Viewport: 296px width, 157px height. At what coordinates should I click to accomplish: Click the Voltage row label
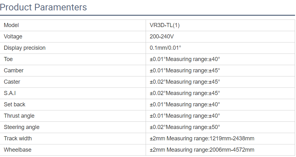coord(13,36)
